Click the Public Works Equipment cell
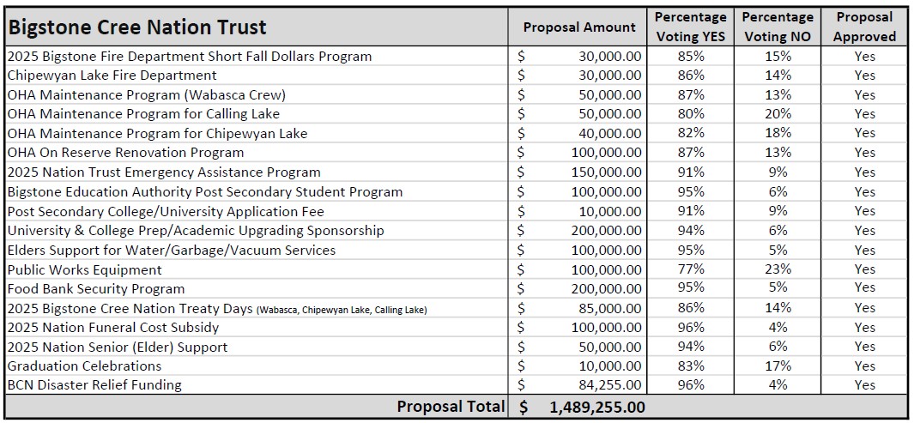 257,269
